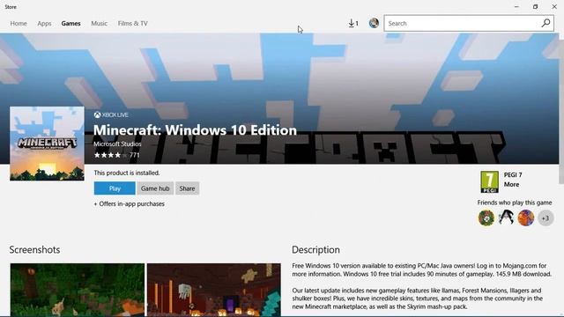Open first friend avatar with wreath
Image resolution: width=564 pixels, height=317 pixels.
(486, 217)
